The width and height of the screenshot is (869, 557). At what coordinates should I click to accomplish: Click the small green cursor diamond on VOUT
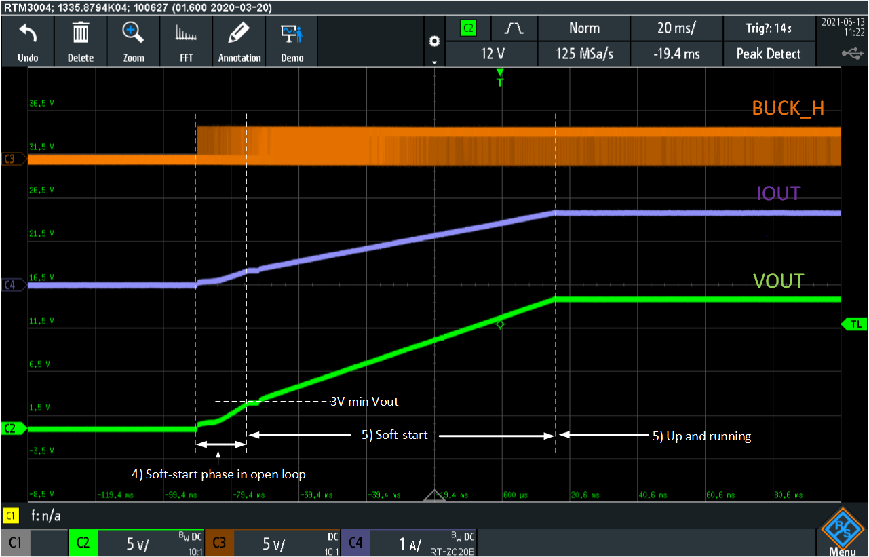tap(500, 325)
